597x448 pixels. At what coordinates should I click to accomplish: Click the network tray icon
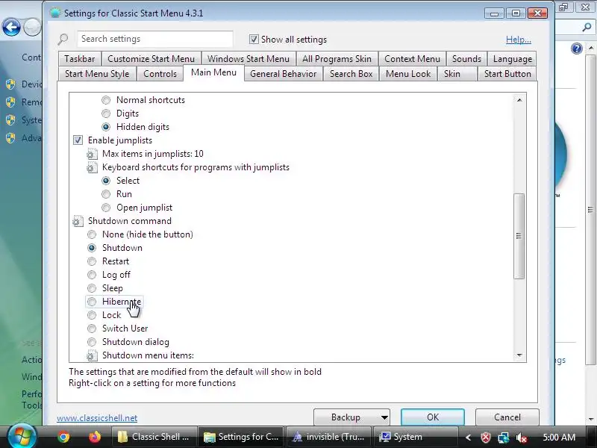[x=503, y=438]
